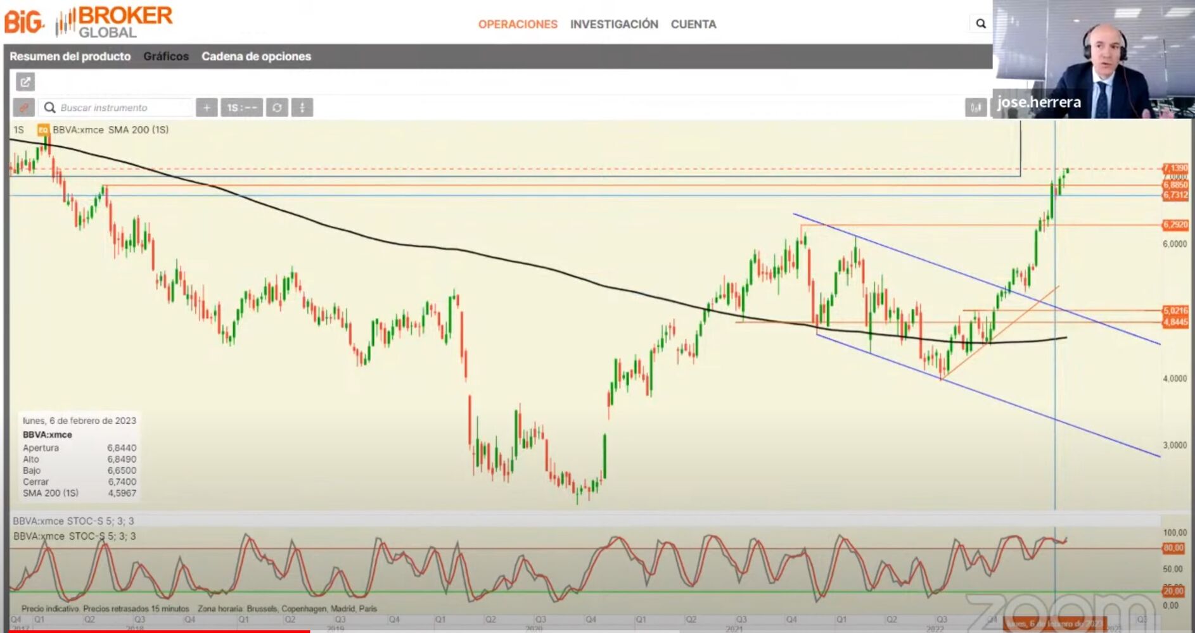Click the 20,00 stochastic level label
The height and width of the screenshot is (633, 1195).
click(x=1173, y=591)
